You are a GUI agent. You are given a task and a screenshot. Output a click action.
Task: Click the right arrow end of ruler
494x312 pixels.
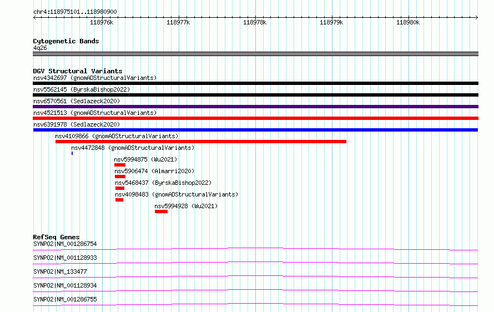click(477, 18)
